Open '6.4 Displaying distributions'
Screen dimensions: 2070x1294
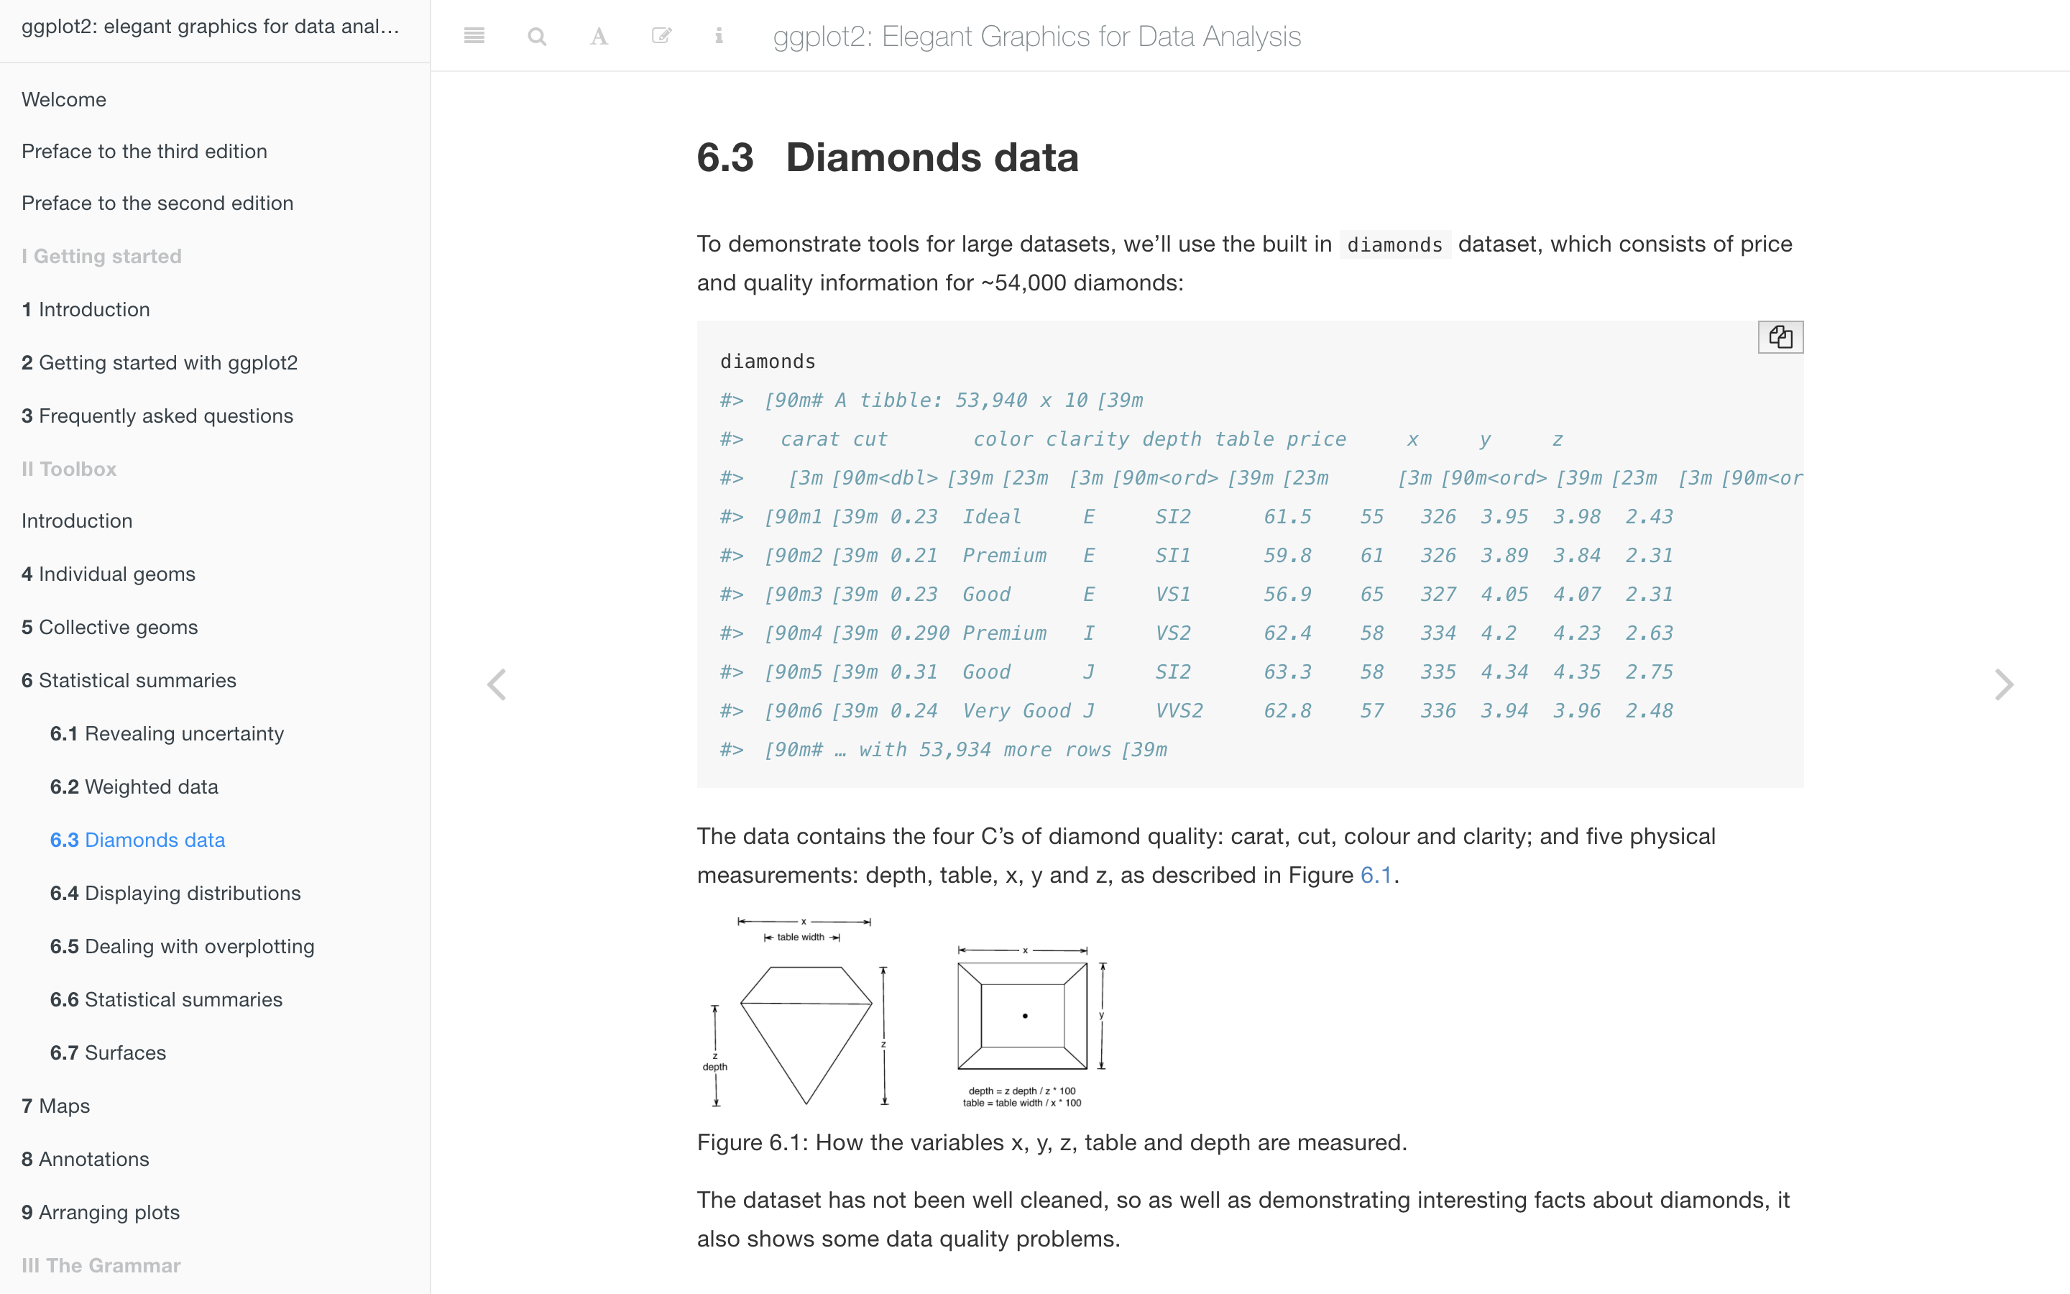[x=175, y=893]
